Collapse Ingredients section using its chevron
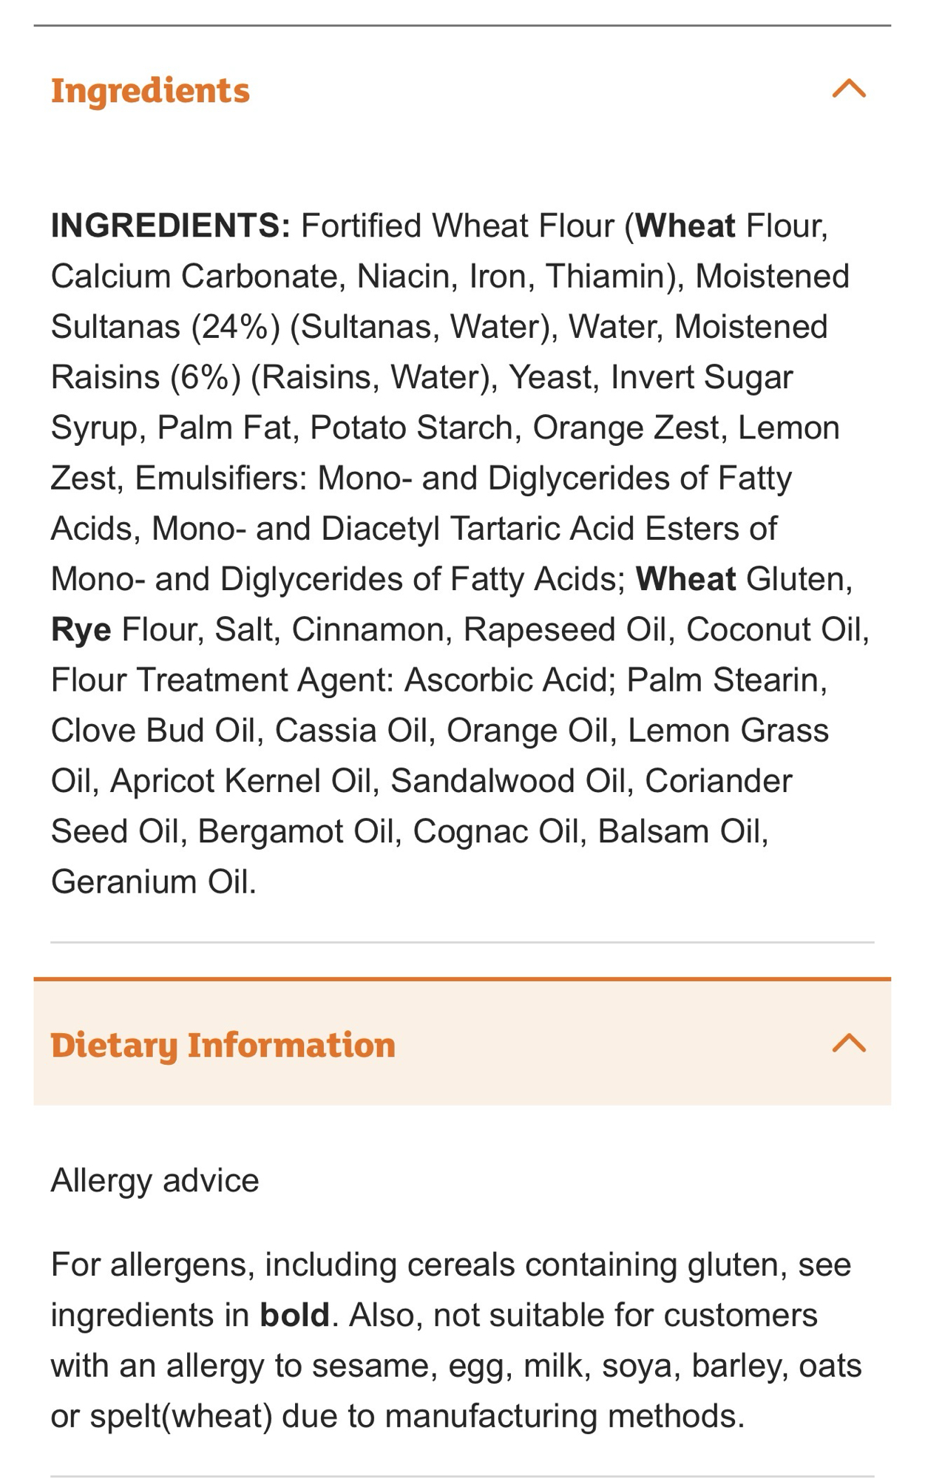Screen dimensions: 925x1479 click(x=848, y=89)
